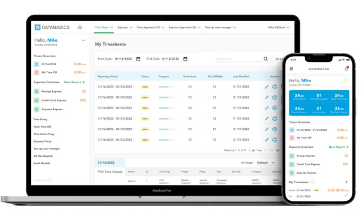
Task: Click the My Timesheets heading on laptop
Action: (x=110, y=44)
